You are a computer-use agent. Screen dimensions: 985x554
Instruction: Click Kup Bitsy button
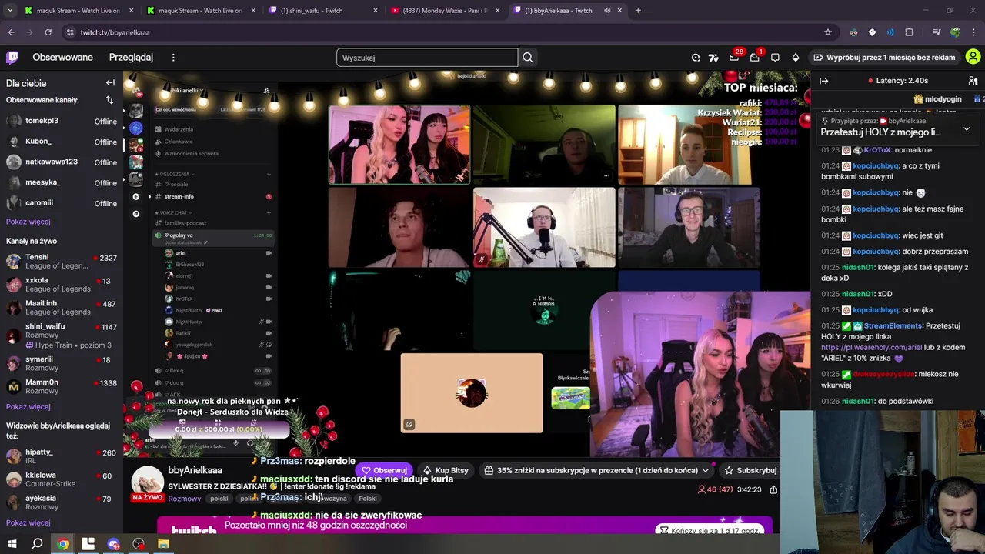(446, 470)
